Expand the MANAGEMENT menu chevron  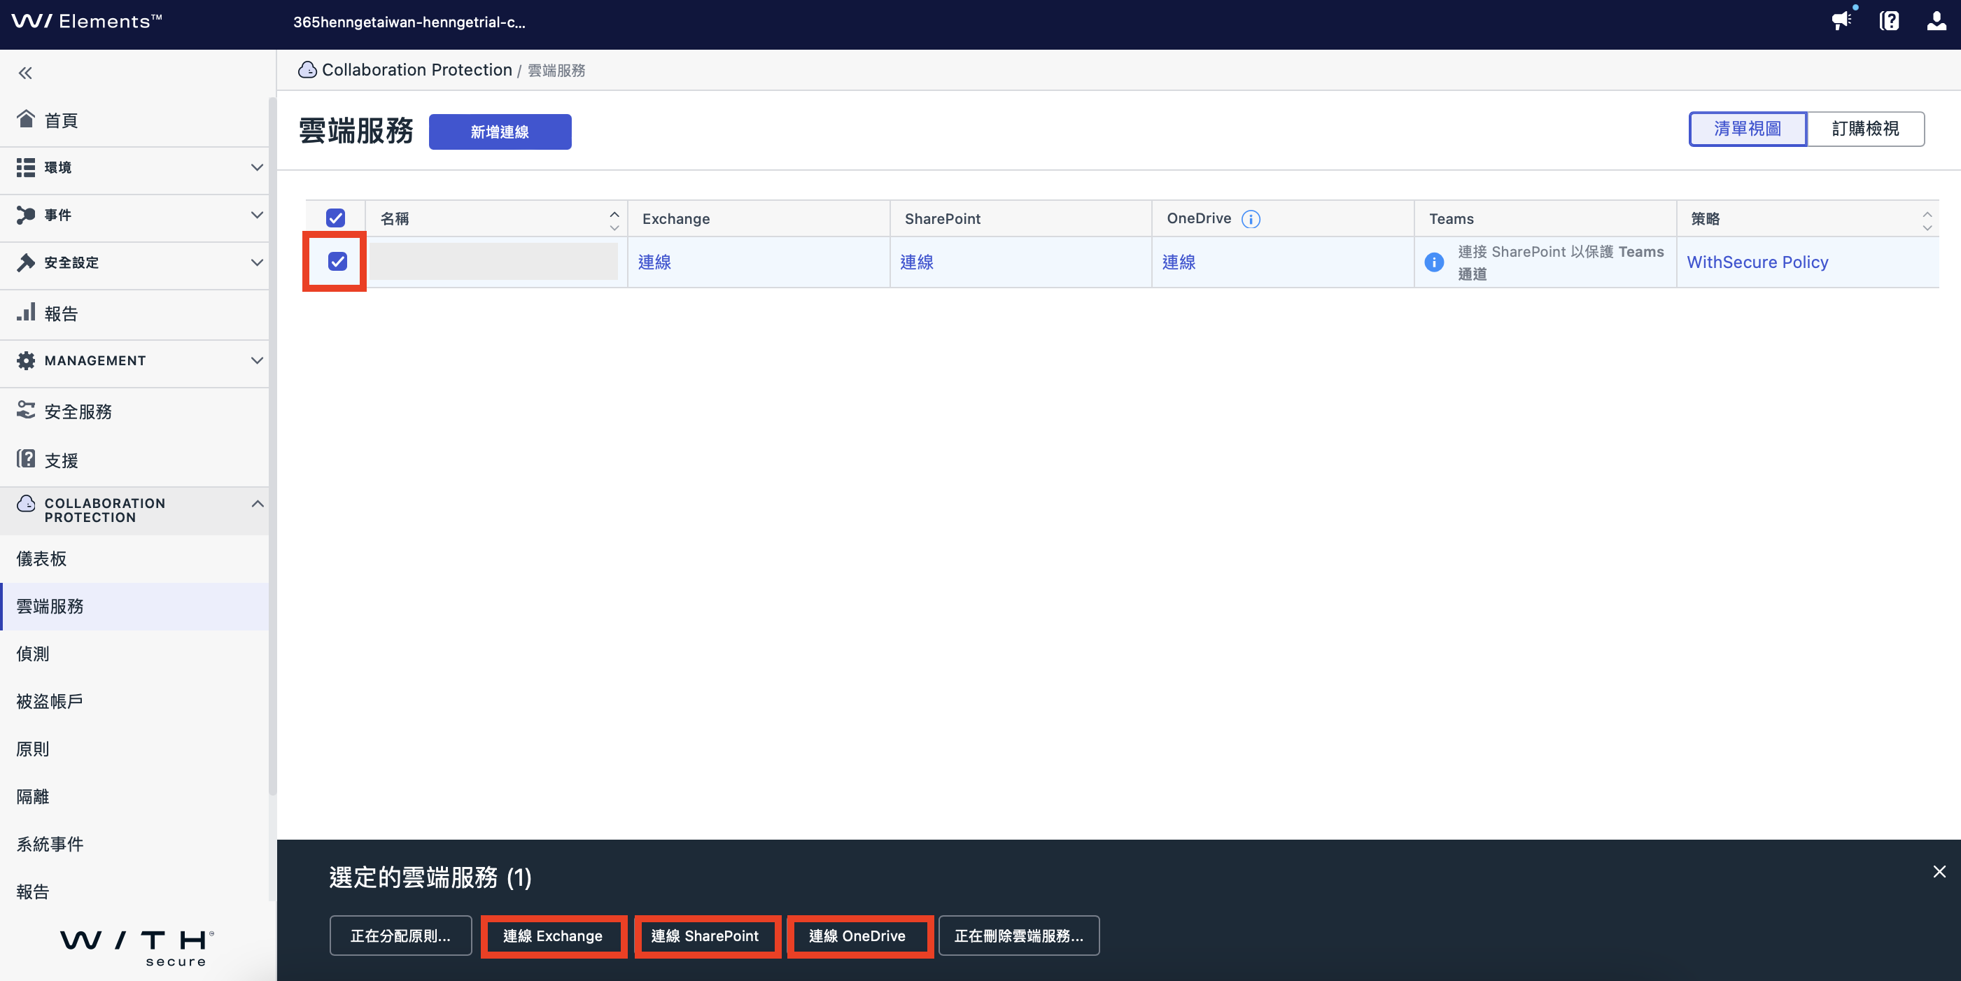[258, 361]
